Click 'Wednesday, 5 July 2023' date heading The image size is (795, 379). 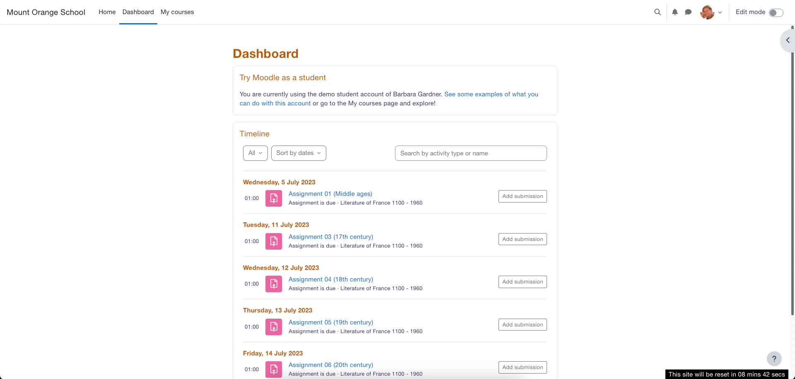click(279, 182)
